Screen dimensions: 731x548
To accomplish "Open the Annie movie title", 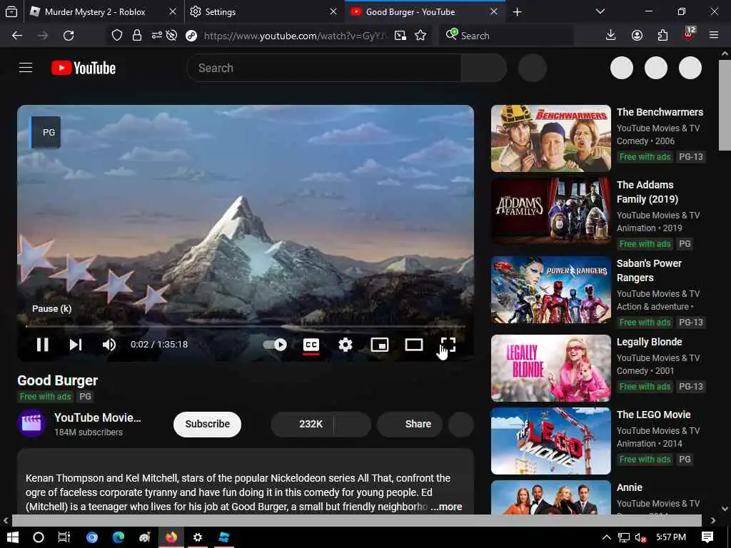I will [x=630, y=487].
